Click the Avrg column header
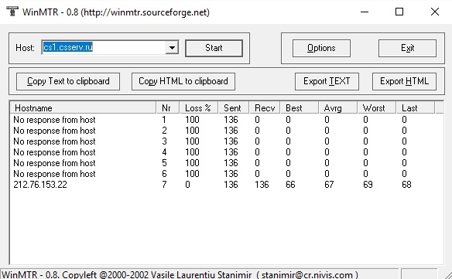Viewport: 452px width, 279px height. (x=338, y=108)
